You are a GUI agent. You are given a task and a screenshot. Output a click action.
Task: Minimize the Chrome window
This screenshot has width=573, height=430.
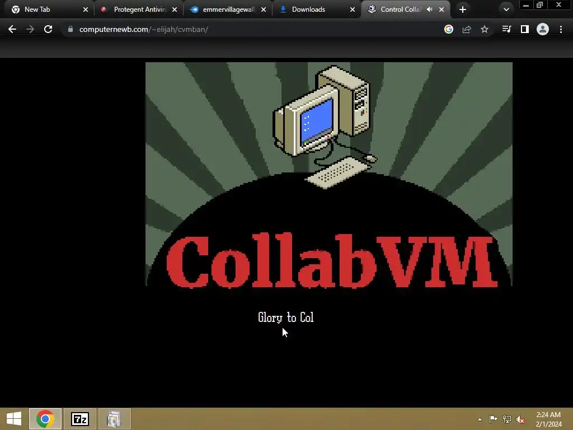click(526, 5)
